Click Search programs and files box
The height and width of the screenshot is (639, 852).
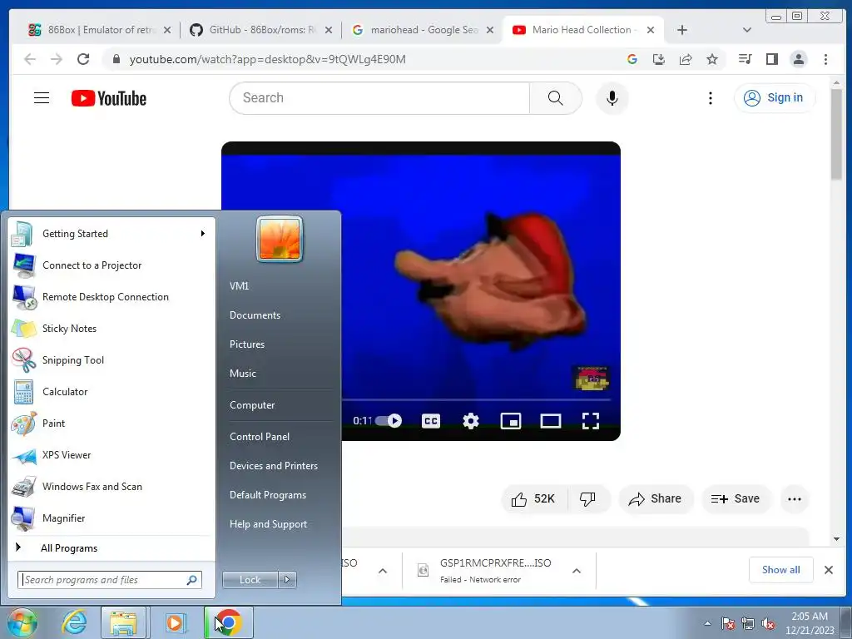coord(110,580)
